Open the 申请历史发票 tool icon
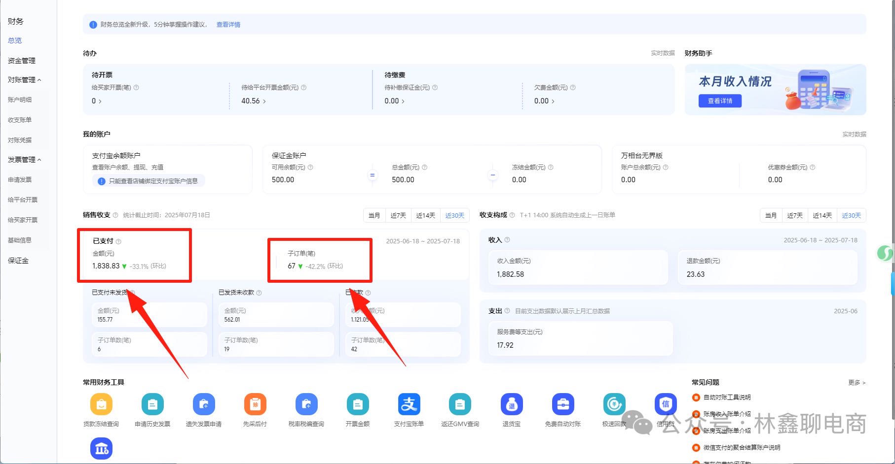The image size is (895, 464). pyautogui.click(x=152, y=404)
